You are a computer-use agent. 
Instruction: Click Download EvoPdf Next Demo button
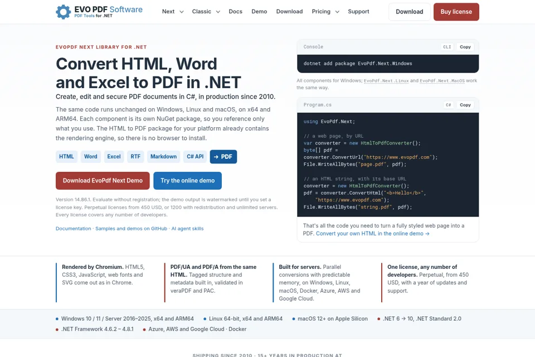coord(103,180)
